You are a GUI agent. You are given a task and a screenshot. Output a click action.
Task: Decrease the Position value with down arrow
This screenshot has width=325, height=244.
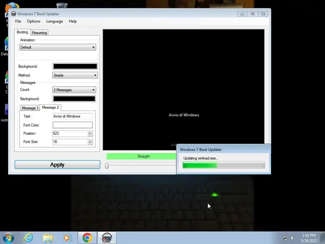point(90,135)
